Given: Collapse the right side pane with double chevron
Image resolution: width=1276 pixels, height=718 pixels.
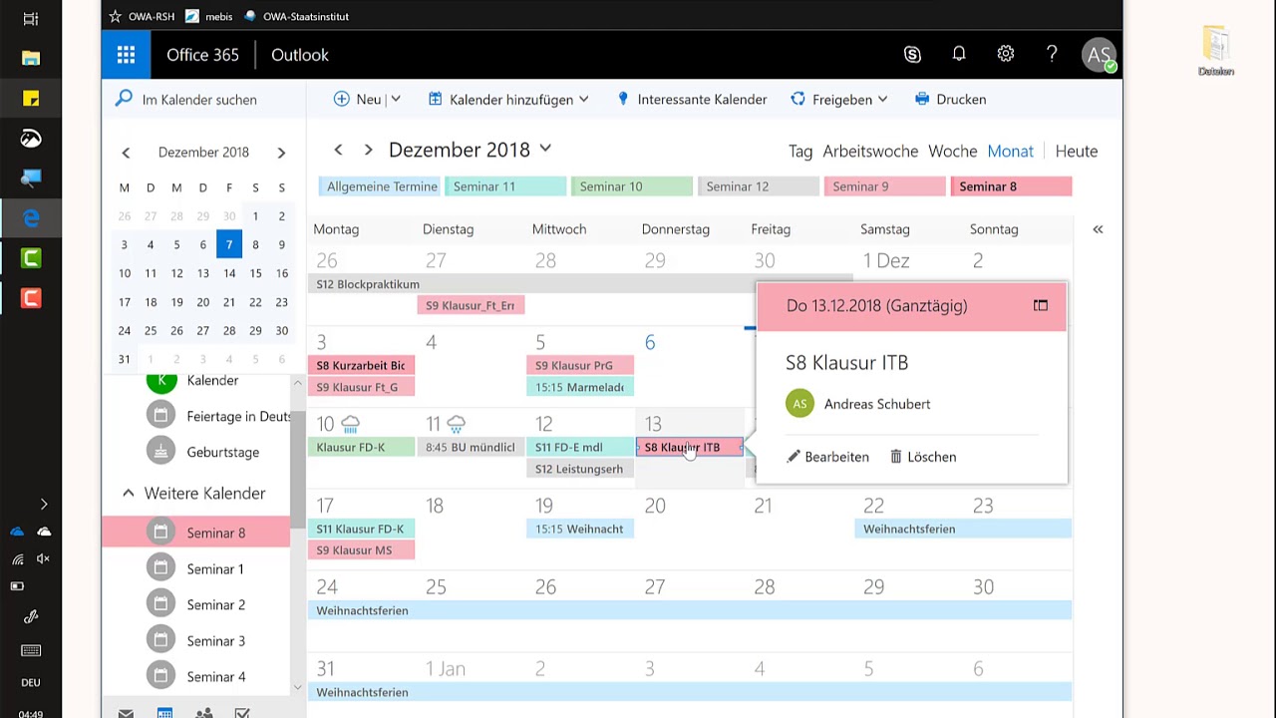Looking at the screenshot, I should point(1098,229).
